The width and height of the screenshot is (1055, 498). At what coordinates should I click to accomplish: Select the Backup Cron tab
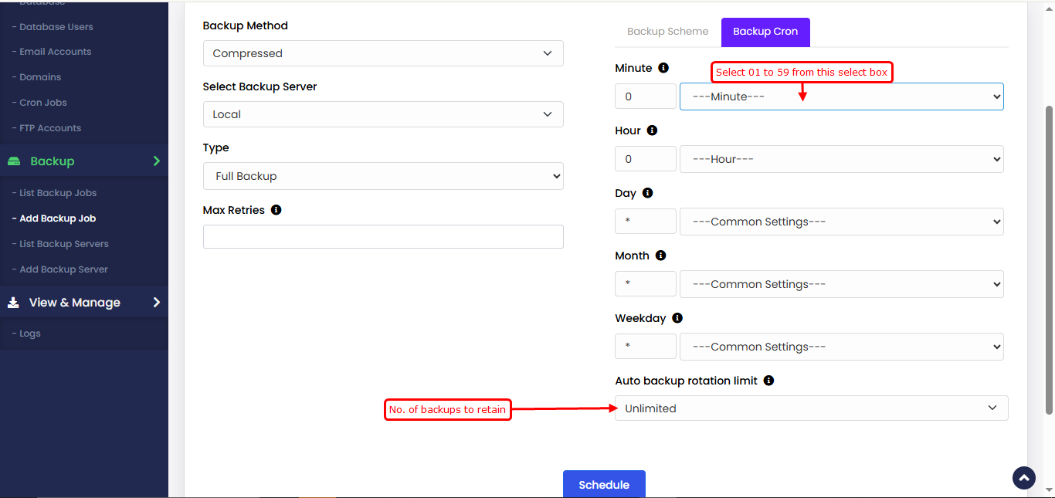point(765,32)
